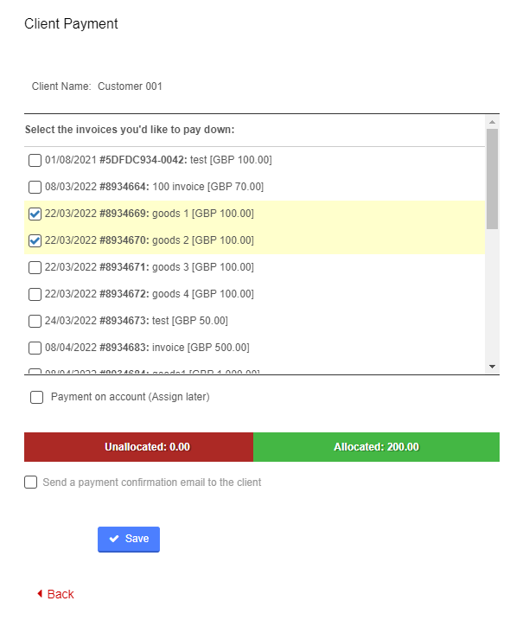
Task: Click the checkmark icon on Save button
Action: [114, 539]
